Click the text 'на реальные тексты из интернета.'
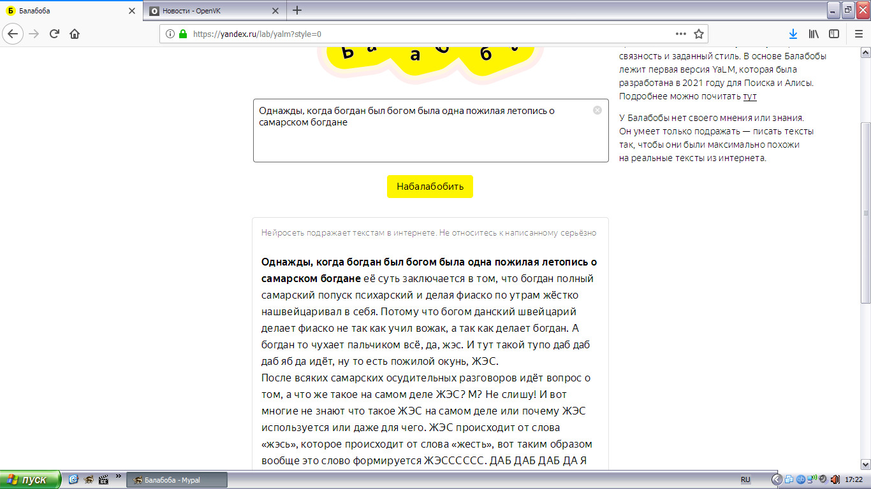The image size is (871, 489). tap(692, 158)
